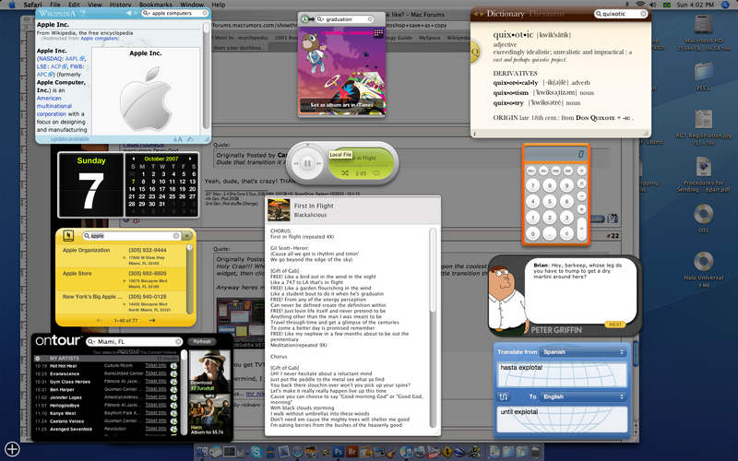Click the calculator mc memory clear button
The height and width of the screenshot is (461, 738).
coord(556,171)
